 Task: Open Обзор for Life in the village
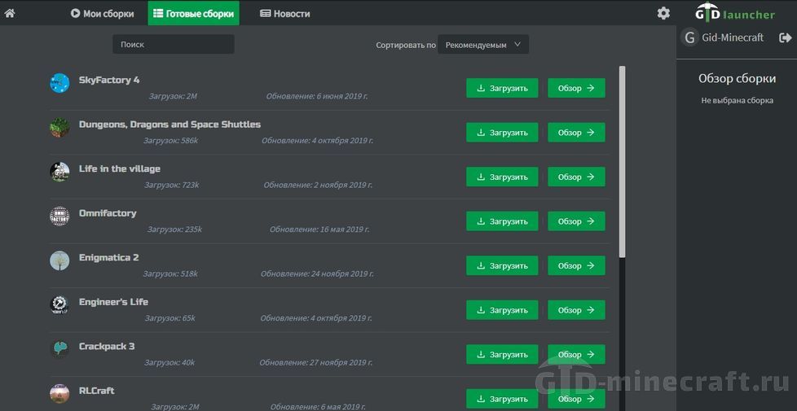(x=576, y=177)
